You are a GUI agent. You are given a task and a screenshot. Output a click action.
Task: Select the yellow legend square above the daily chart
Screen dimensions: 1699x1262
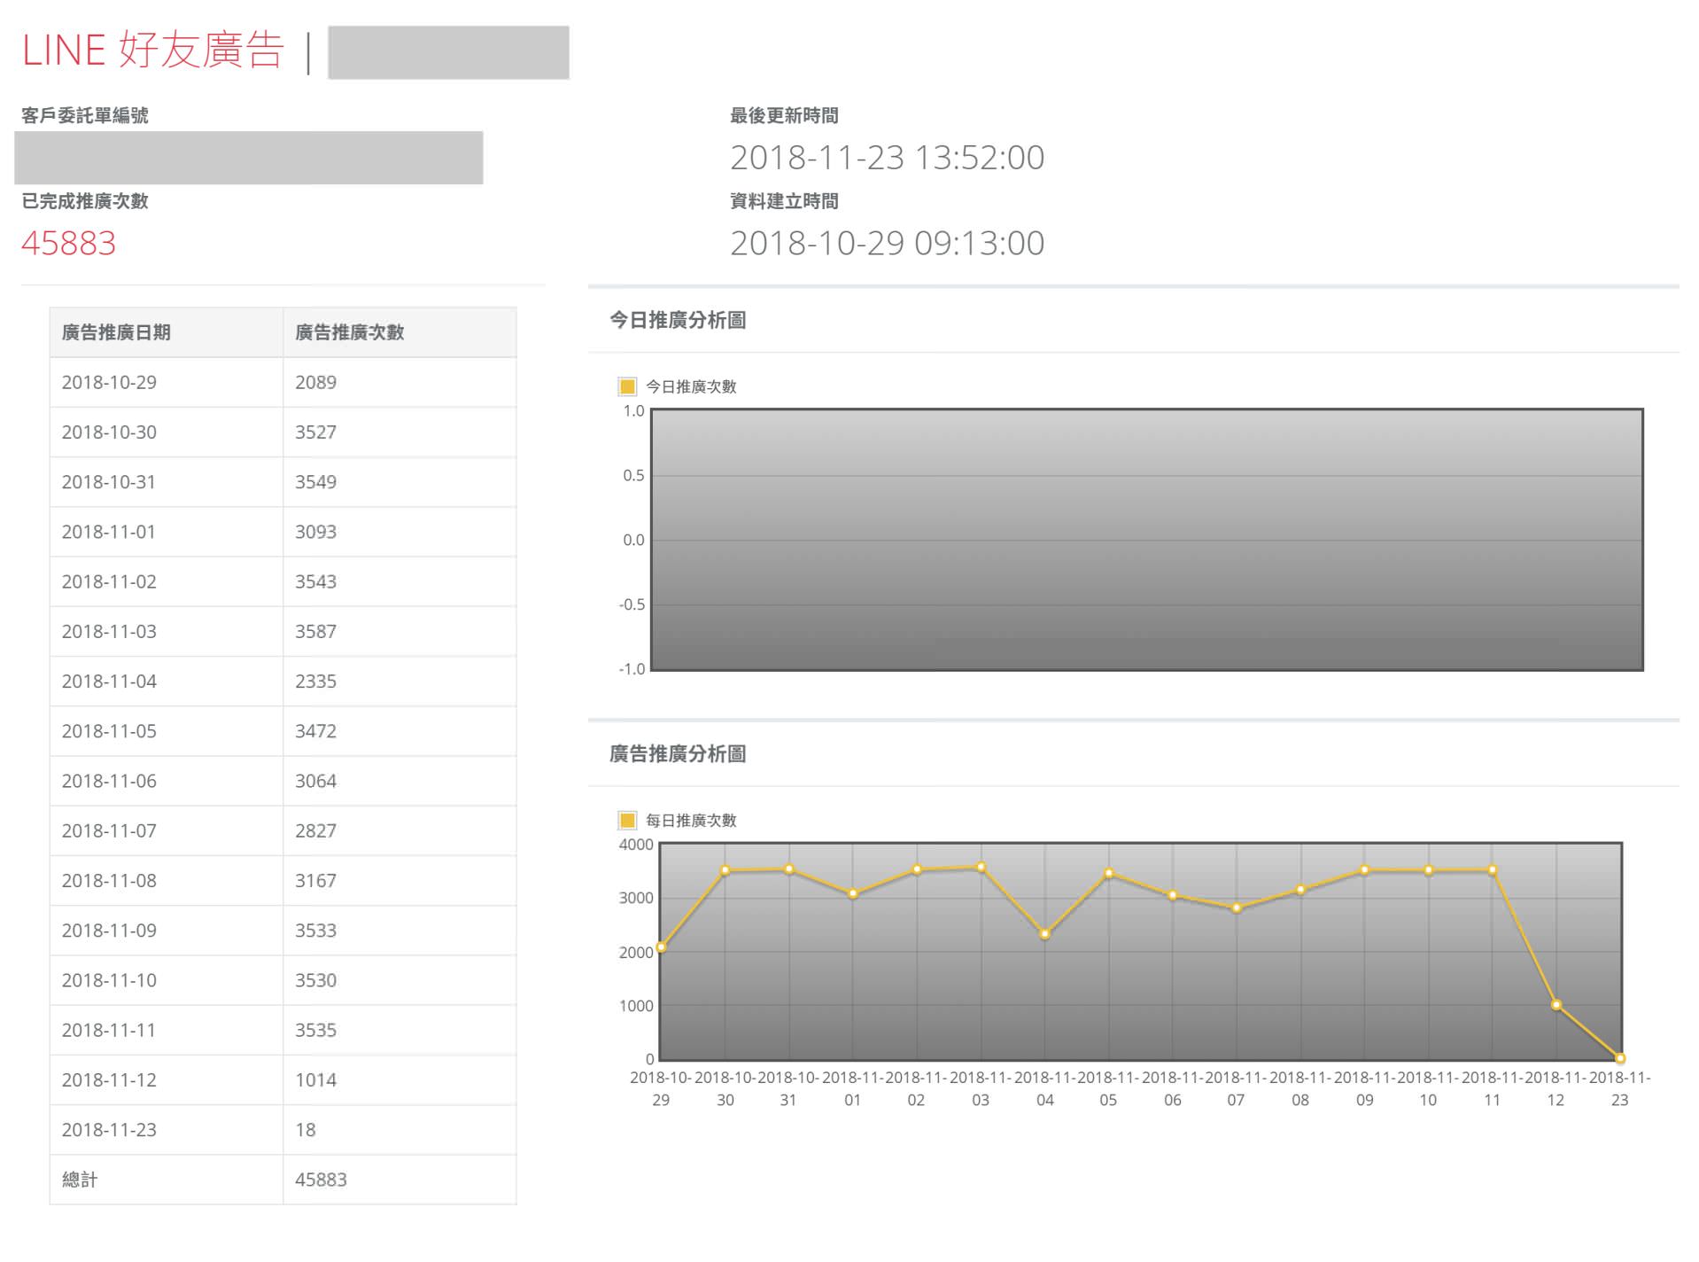click(x=627, y=821)
